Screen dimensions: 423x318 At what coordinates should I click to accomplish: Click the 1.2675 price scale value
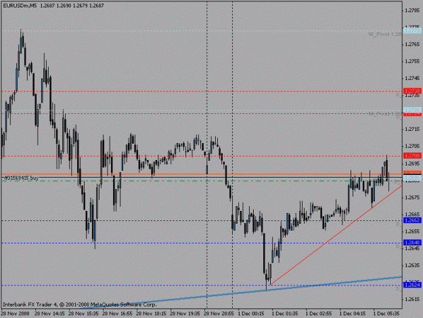412,197
